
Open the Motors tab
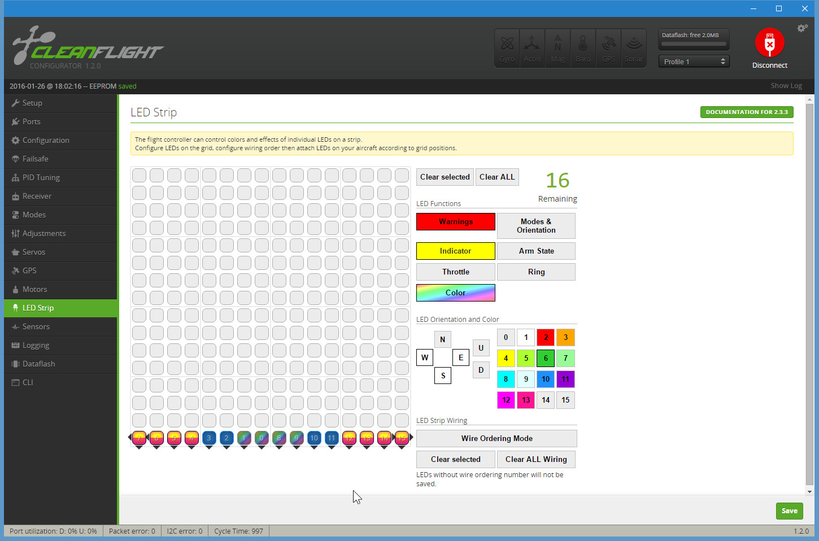[60, 289]
